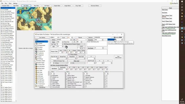
Task: Select the Nidhogg bow icon in item list
Action: (36, 59)
